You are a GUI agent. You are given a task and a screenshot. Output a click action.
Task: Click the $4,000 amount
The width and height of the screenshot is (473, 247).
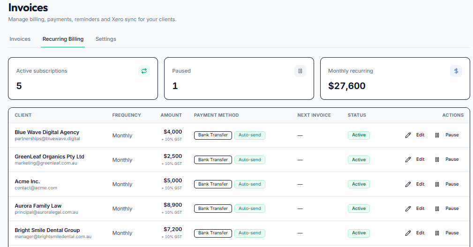click(173, 132)
